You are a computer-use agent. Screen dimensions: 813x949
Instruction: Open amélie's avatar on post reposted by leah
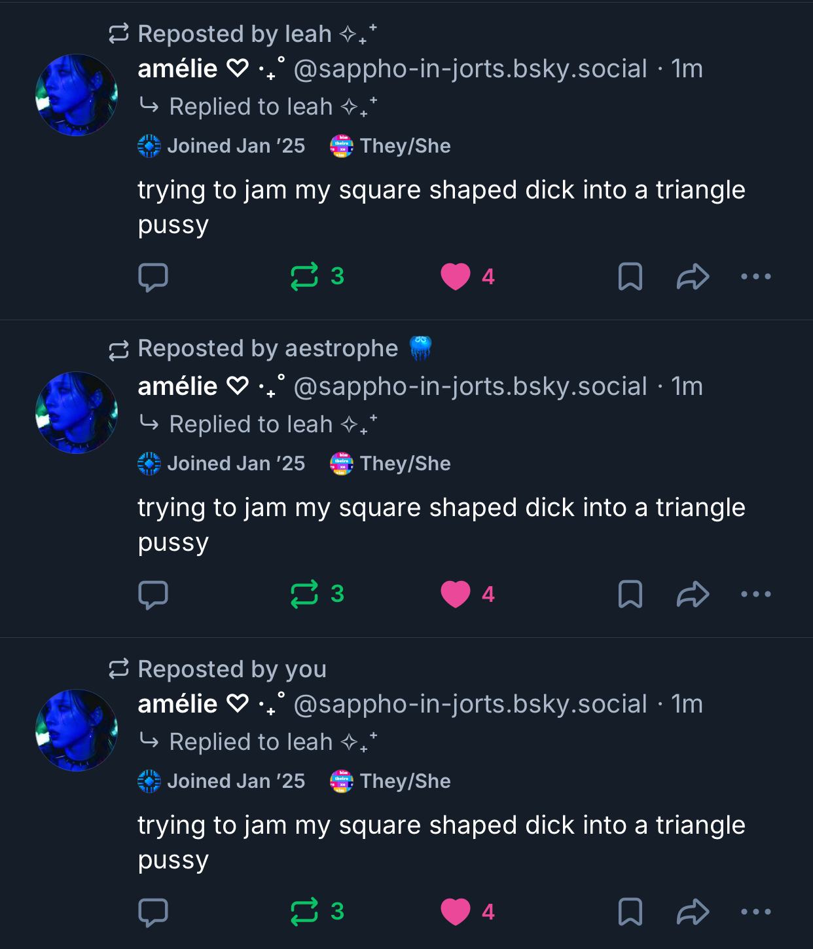[77, 95]
